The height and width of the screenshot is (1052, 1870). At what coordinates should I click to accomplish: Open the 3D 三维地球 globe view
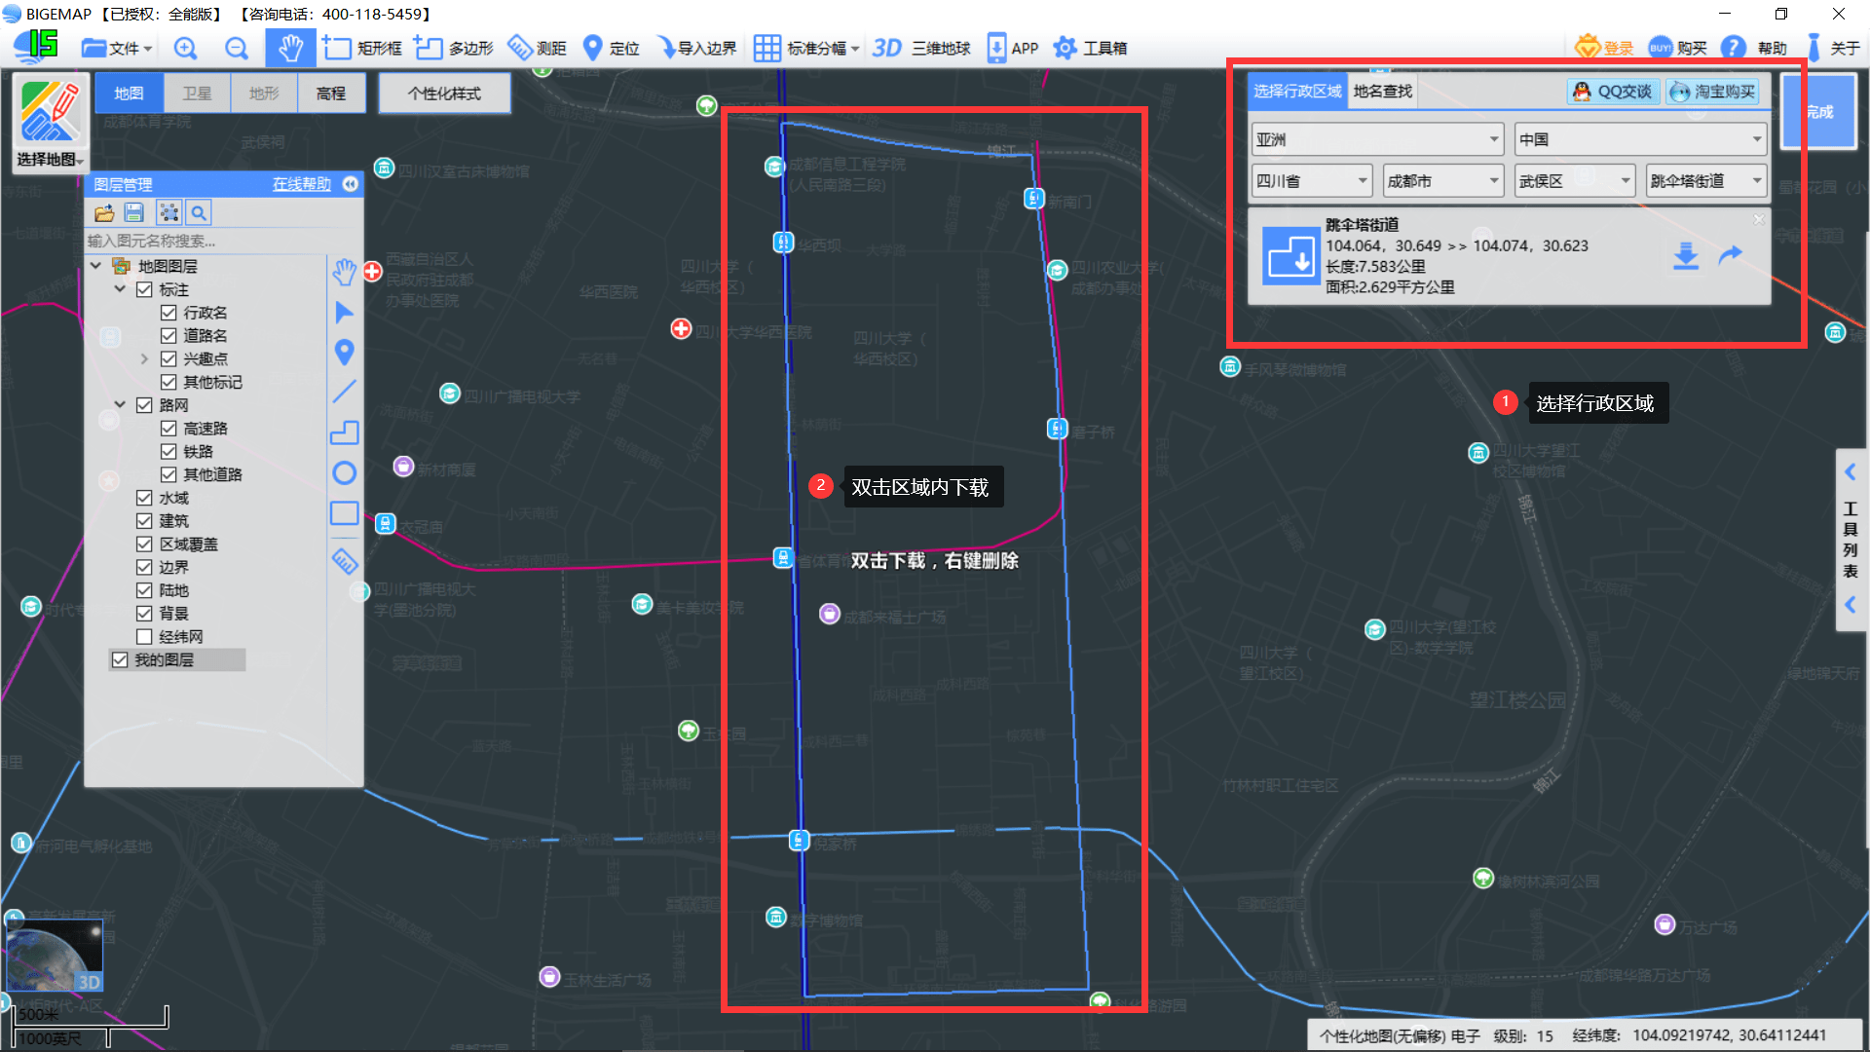921,48
